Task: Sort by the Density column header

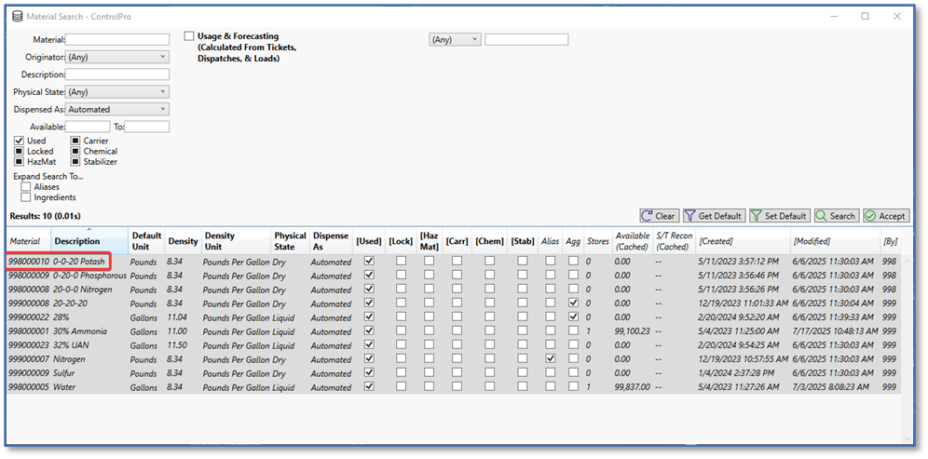Action: tap(183, 241)
